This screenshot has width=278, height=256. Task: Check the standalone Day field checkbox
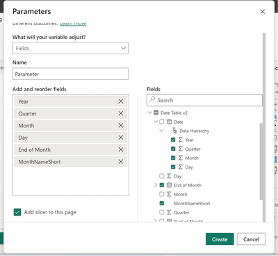[x=162, y=176]
